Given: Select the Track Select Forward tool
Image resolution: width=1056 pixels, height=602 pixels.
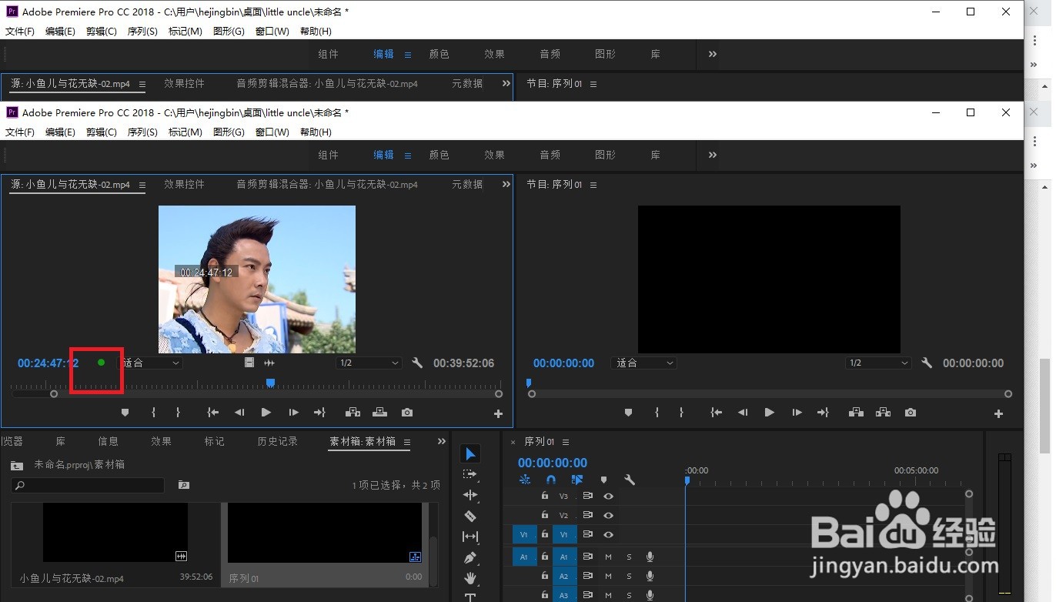Looking at the screenshot, I should pyautogui.click(x=471, y=474).
